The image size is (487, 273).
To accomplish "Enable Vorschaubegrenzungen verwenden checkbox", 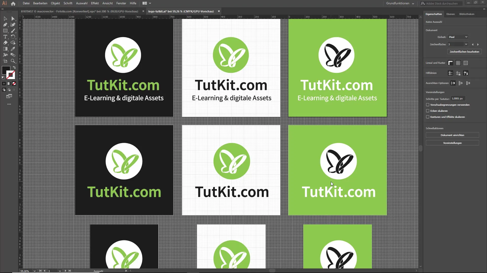I will click(428, 105).
